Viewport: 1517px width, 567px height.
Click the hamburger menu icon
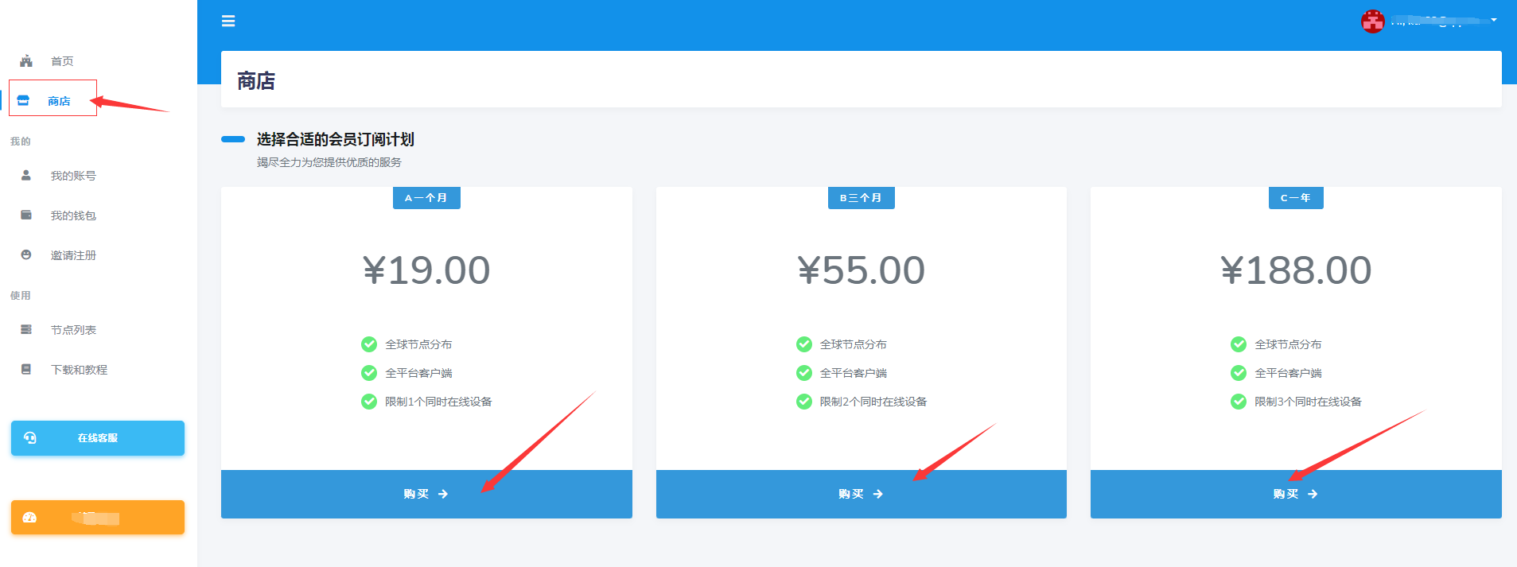228,21
